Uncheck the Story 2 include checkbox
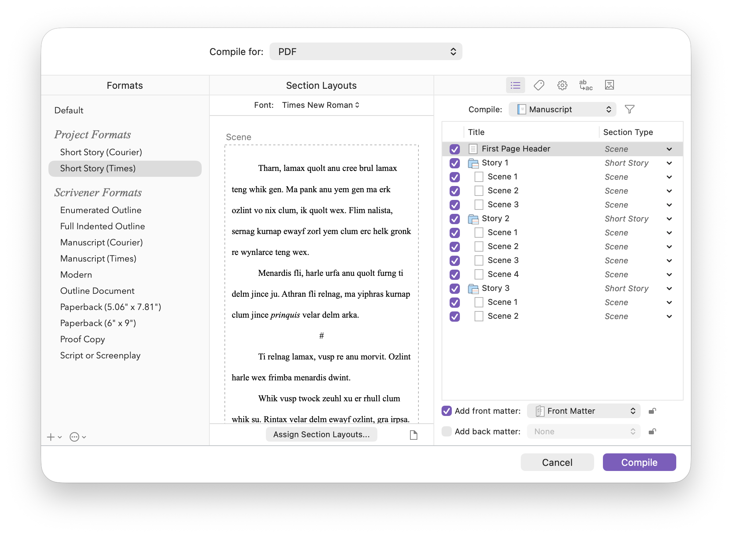732x537 pixels. [x=455, y=219]
